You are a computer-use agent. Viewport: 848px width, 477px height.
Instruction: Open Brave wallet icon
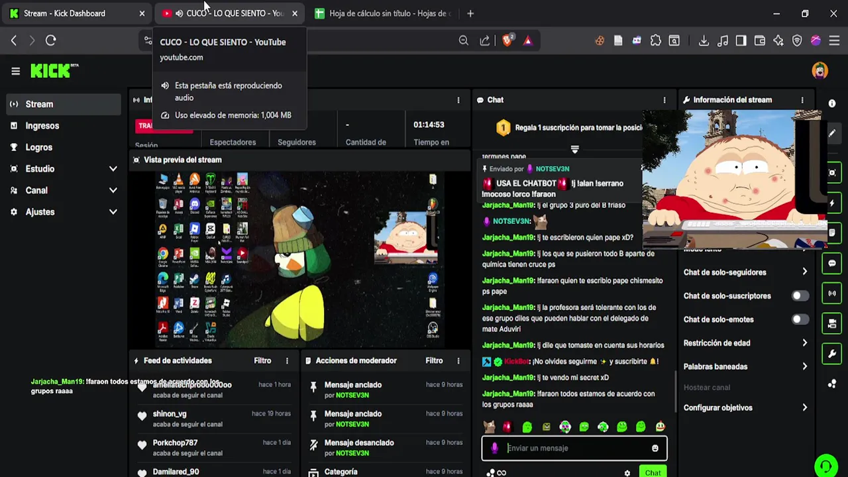[x=760, y=40]
